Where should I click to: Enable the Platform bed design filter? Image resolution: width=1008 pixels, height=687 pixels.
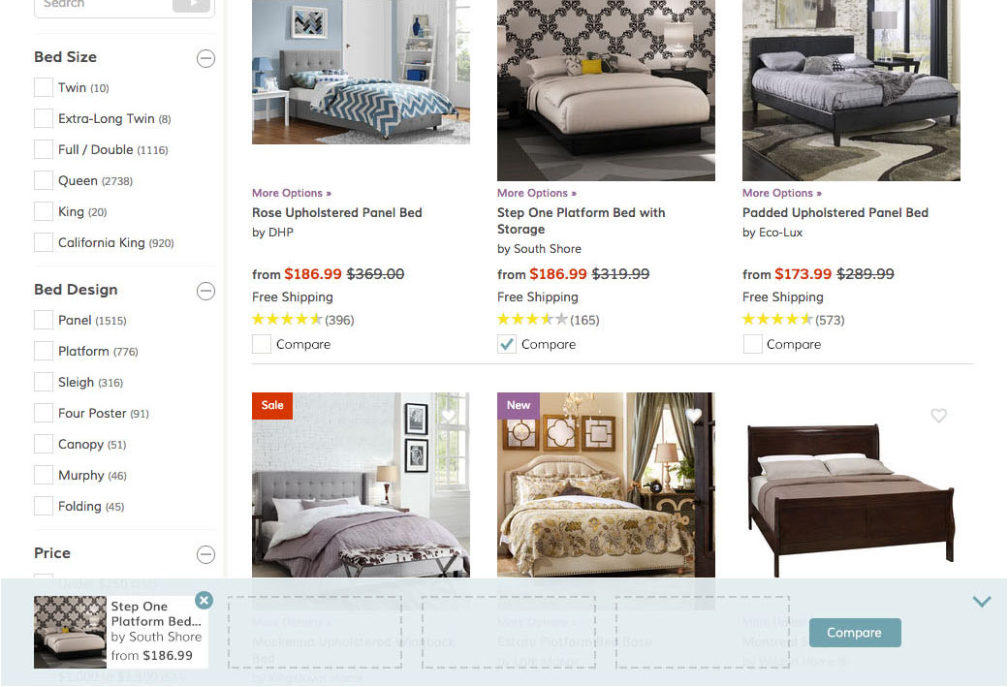[x=43, y=351]
